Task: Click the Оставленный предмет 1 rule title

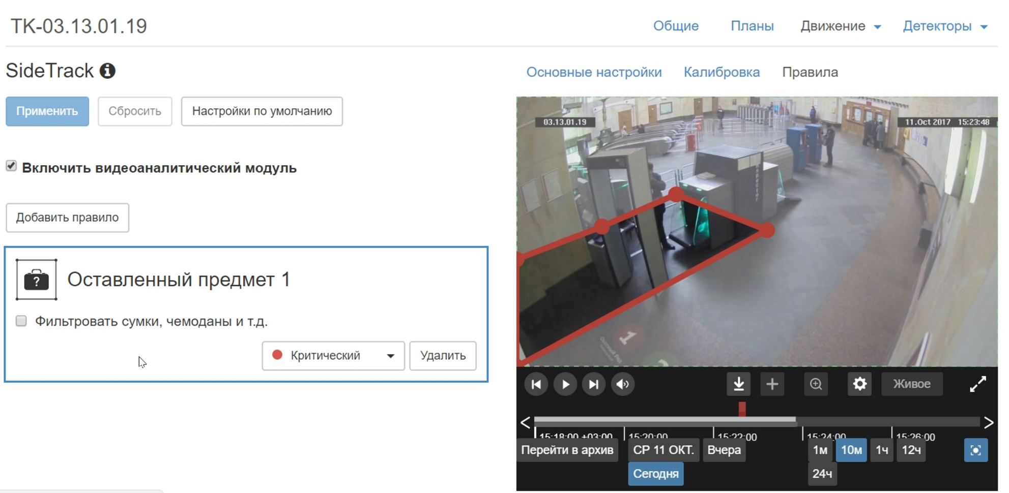Action: click(179, 280)
